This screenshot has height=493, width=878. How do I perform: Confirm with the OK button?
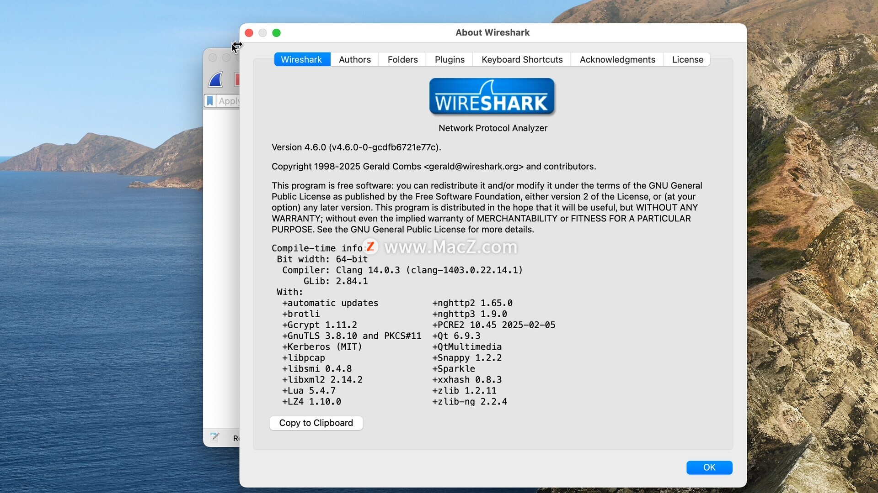[709, 467]
